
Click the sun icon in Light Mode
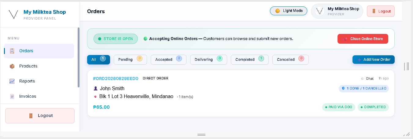pyautogui.click(x=278, y=11)
